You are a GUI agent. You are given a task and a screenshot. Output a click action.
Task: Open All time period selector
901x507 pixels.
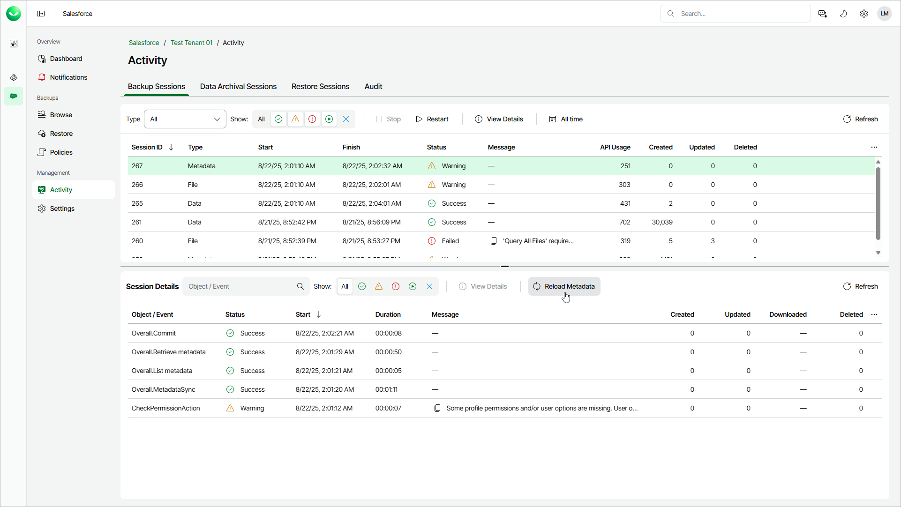point(566,119)
